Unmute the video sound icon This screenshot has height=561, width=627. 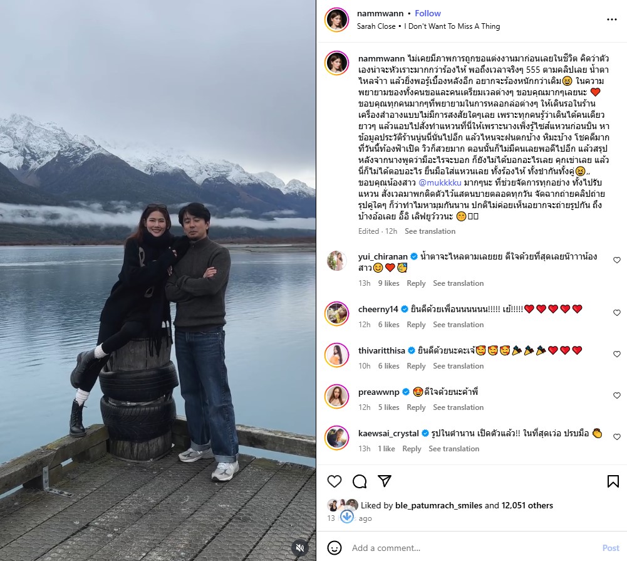pyautogui.click(x=300, y=547)
